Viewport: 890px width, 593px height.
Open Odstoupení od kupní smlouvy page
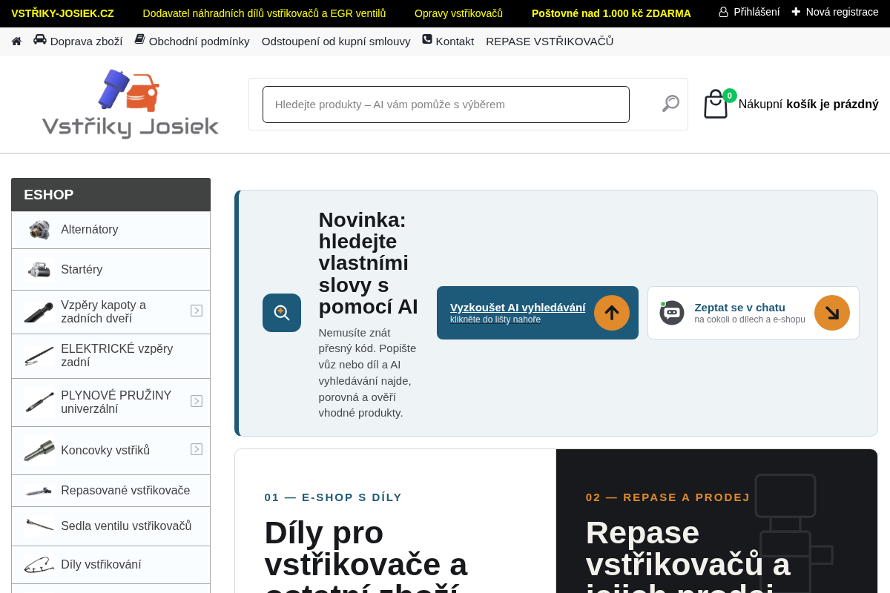pos(336,41)
